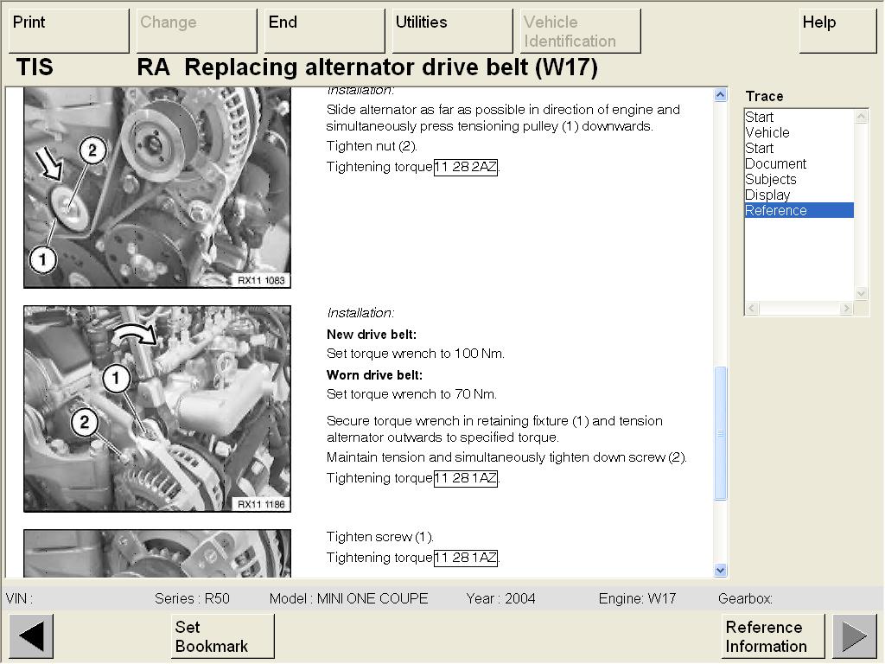The width and height of the screenshot is (885, 664).
Task: Click the End button
Action: click(324, 31)
